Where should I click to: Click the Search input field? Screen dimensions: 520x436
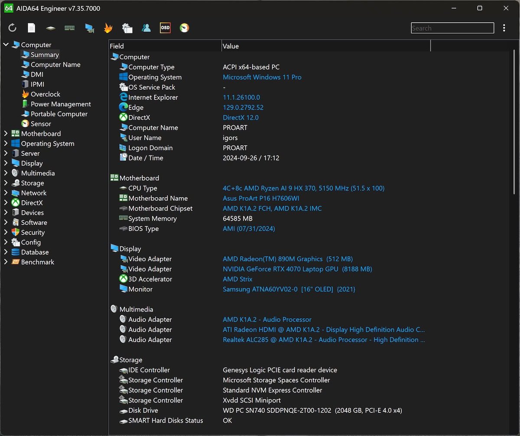(x=452, y=28)
